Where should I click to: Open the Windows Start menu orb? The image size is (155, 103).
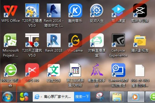pos(8,97)
